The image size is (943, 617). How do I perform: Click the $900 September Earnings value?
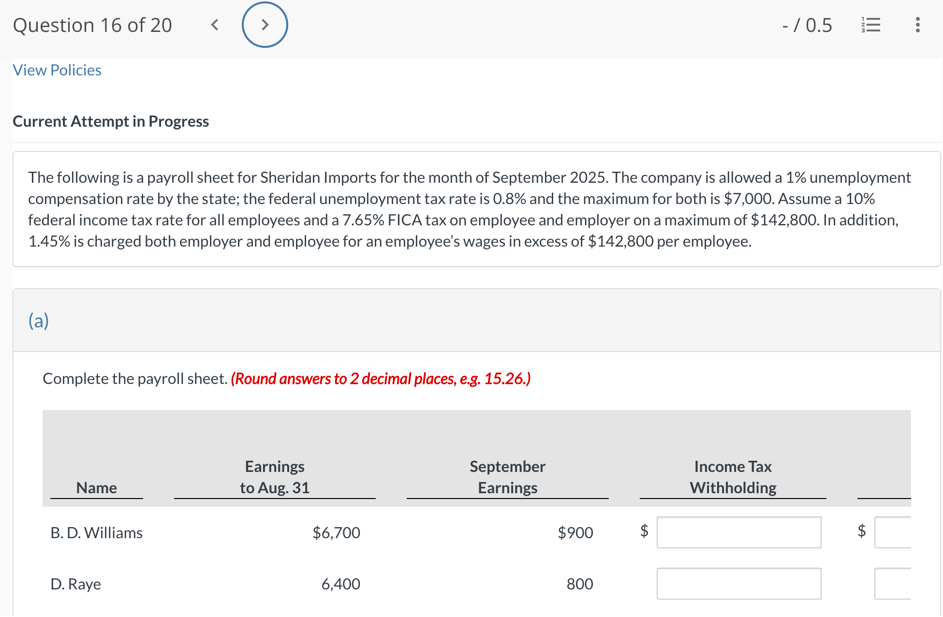point(575,532)
